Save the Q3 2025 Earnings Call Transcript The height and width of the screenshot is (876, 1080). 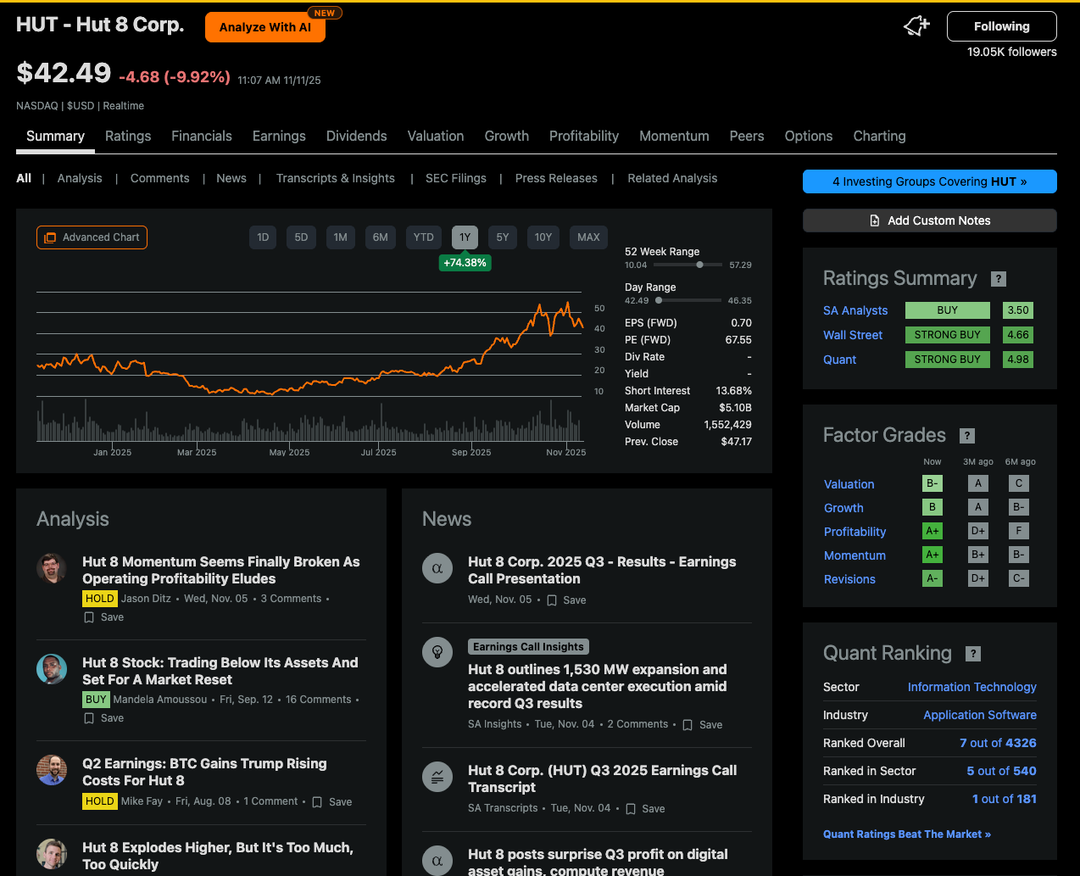click(645, 809)
